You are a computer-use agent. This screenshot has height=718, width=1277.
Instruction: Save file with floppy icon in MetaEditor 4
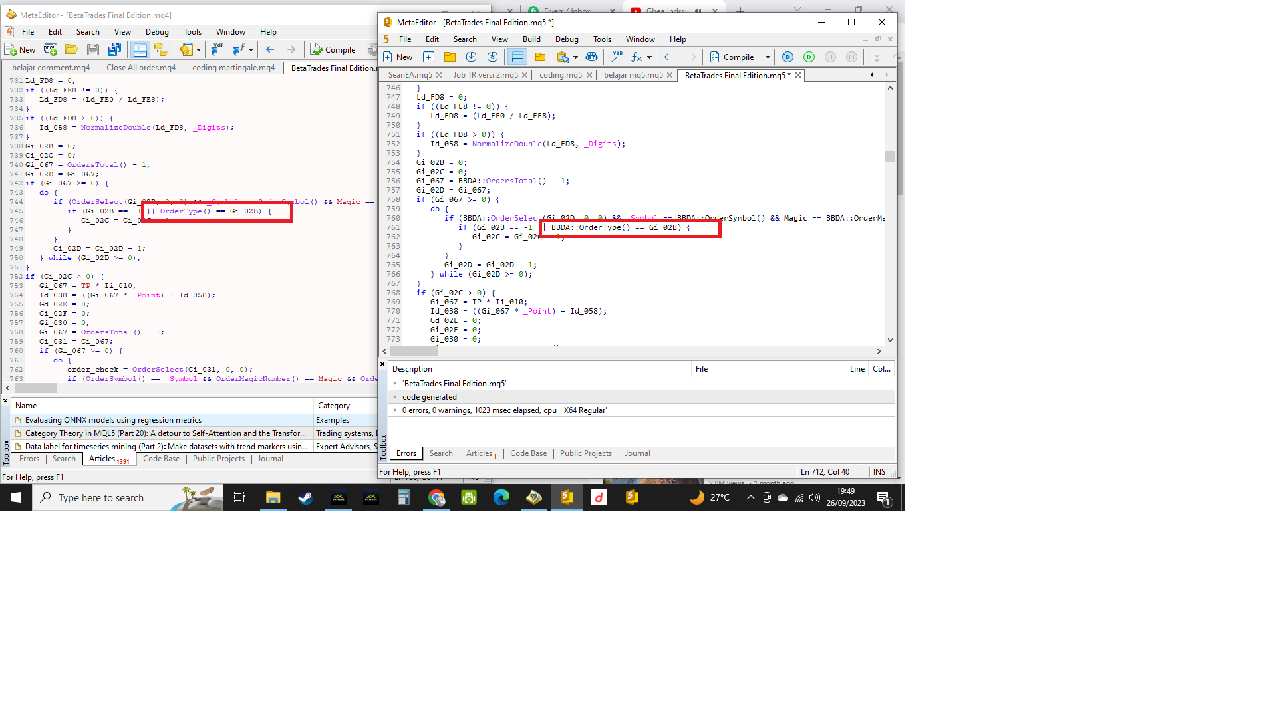click(x=93, y=50)
